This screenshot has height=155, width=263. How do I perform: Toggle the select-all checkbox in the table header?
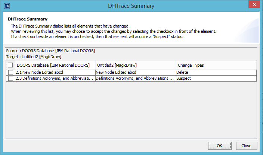click(x=10, y=65)
